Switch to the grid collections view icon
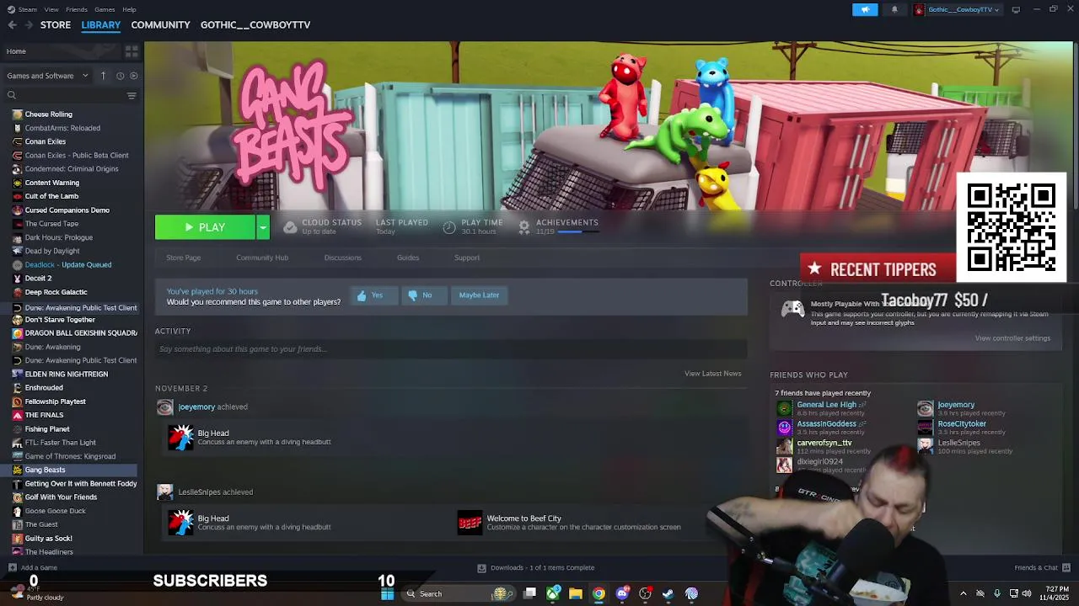This screenshot has width=1079, height=606. (132, 51)
